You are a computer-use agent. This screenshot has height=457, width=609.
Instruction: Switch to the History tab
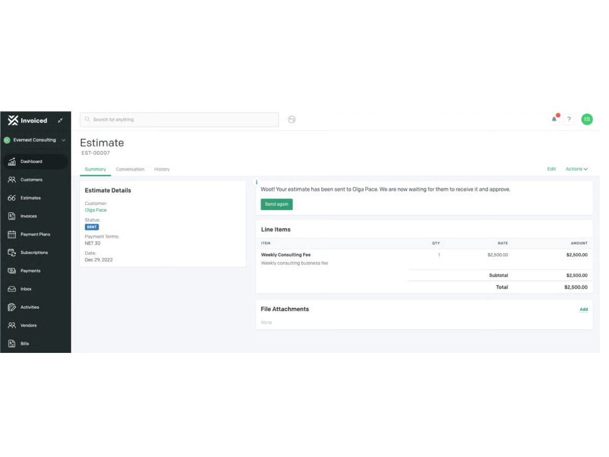[162, 170]
